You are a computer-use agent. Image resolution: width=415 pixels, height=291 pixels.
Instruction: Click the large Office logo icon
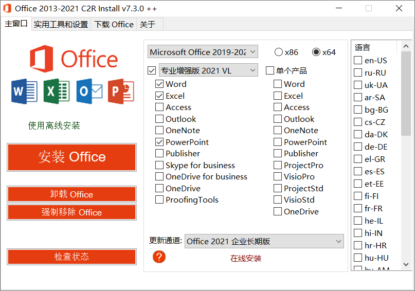tap(41, 58)
